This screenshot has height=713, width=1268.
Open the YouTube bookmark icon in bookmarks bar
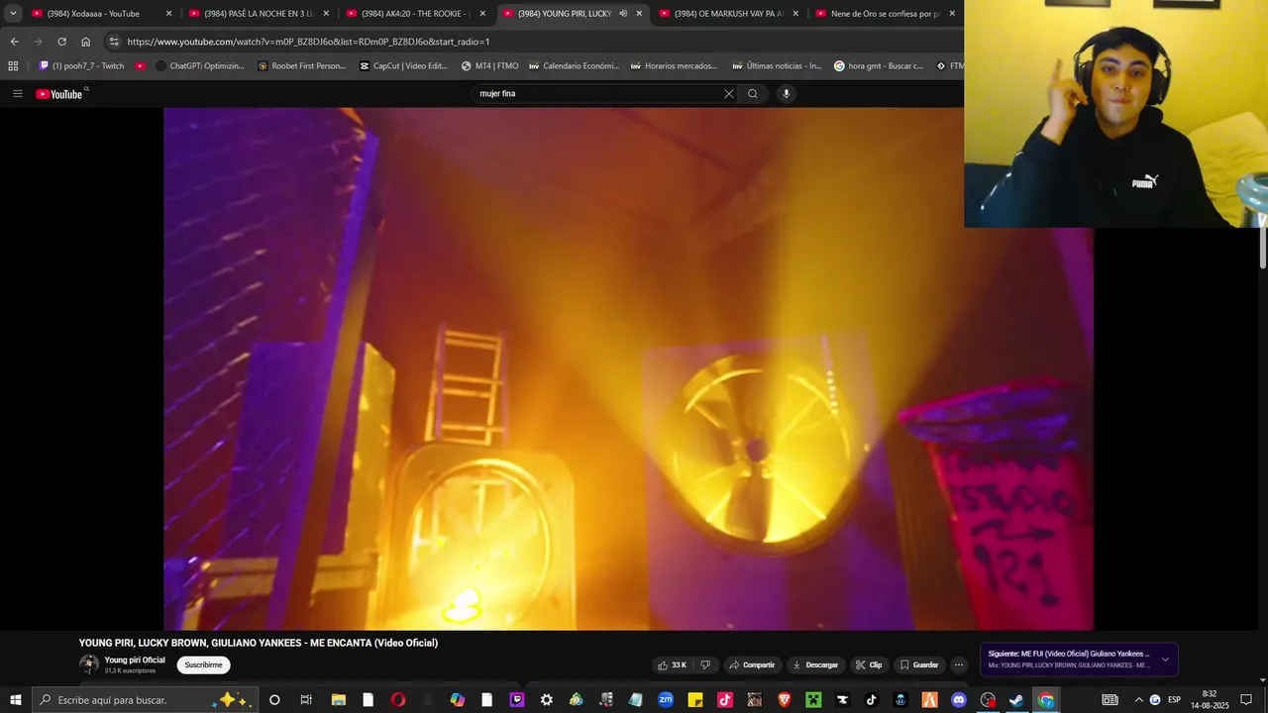(x=141, y=66)
